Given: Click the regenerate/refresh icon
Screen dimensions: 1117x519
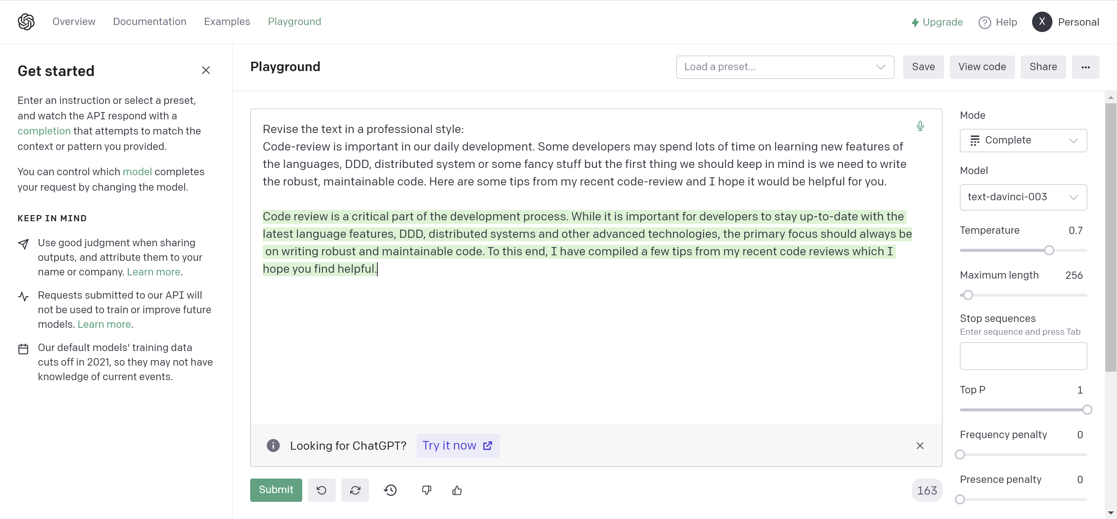Looking at the screenshot, I should coord(355,490).
